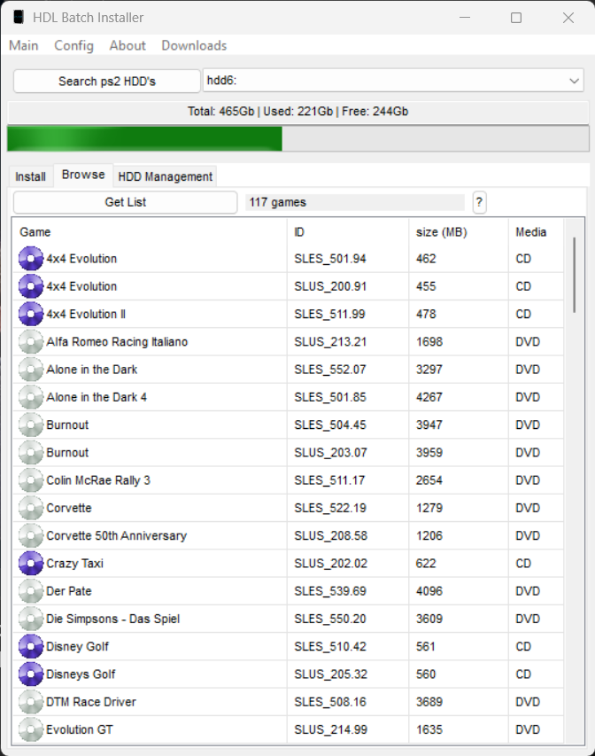Click the ID SLES_510.42 cell
595x756 pixels.
point(330,647)
